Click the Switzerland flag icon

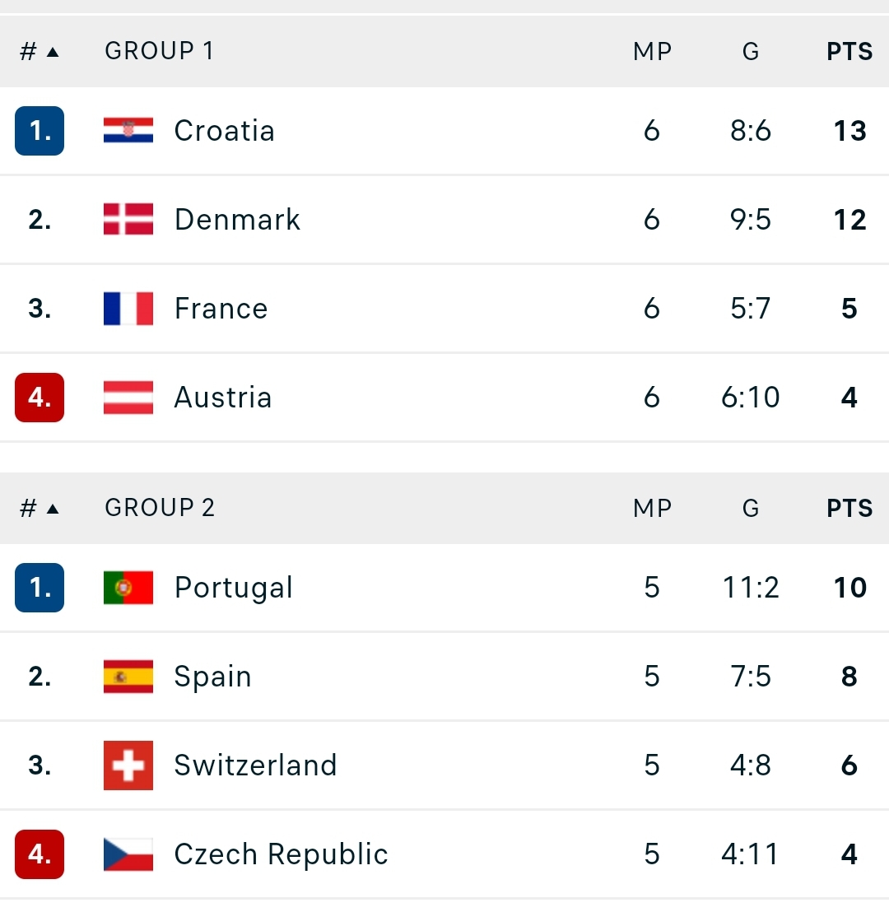128,765
